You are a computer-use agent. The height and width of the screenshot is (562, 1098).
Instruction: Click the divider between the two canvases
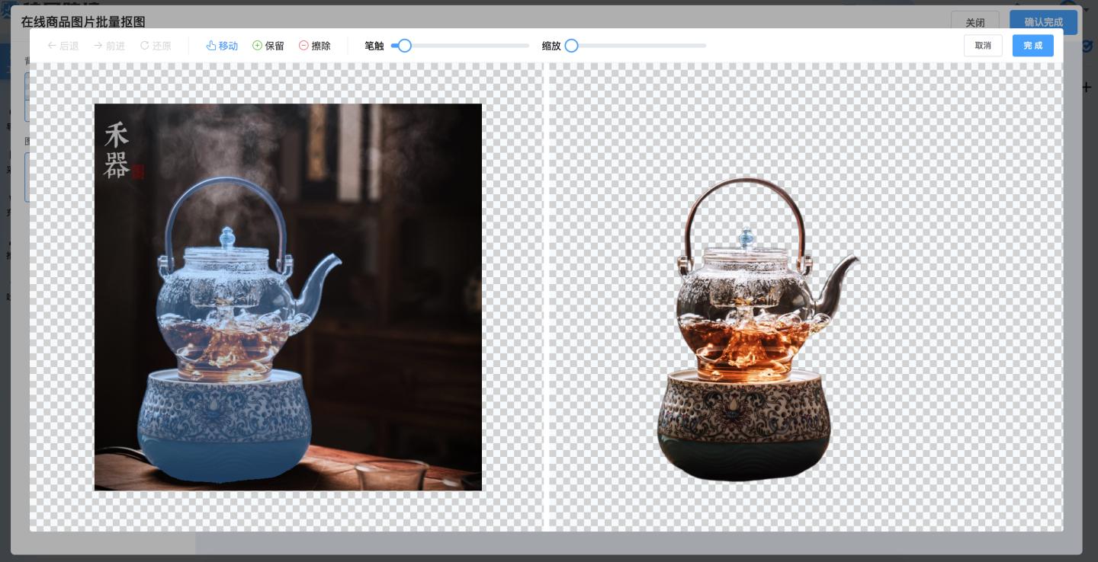[546, 297]
